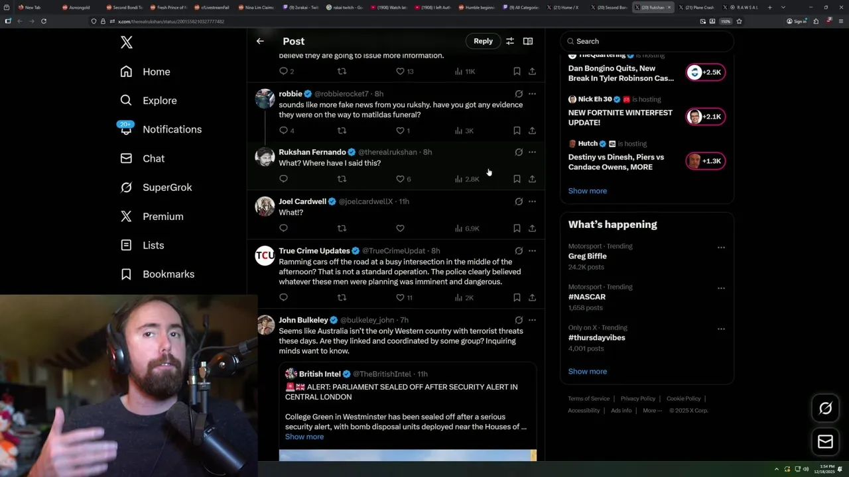The width and height of the screenshot is (849, 477).
Task: Open floating messages button
Action: [x=825, y=441]
